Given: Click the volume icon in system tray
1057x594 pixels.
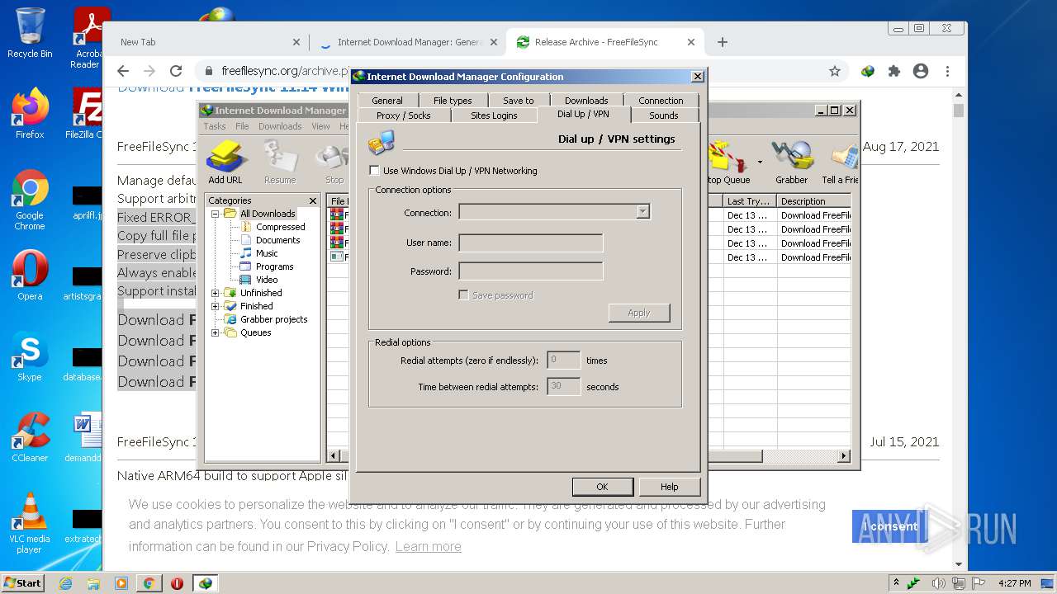Looking at the screenshot, I should coord(937,583).
